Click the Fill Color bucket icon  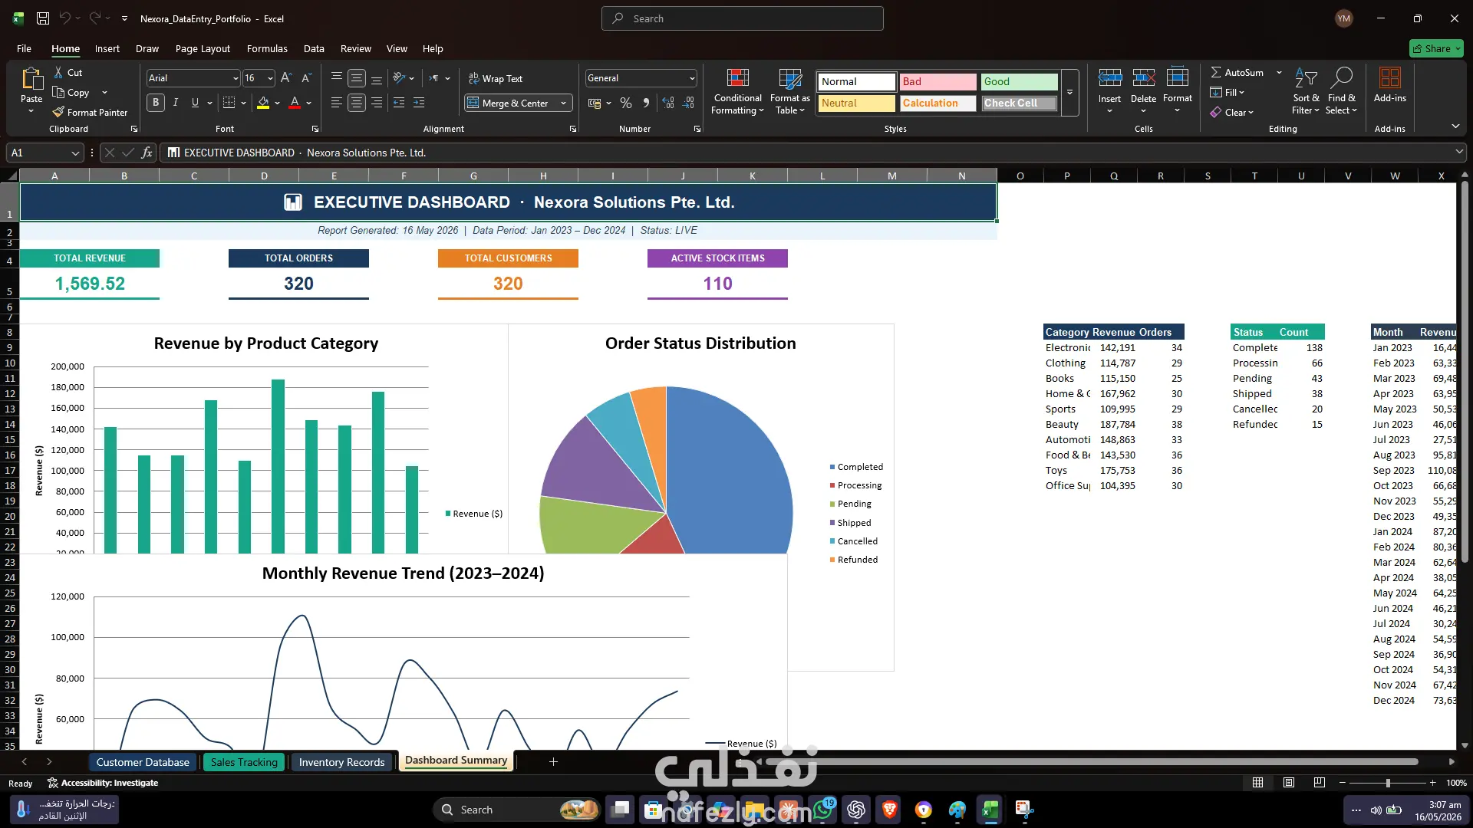(263, 102)
